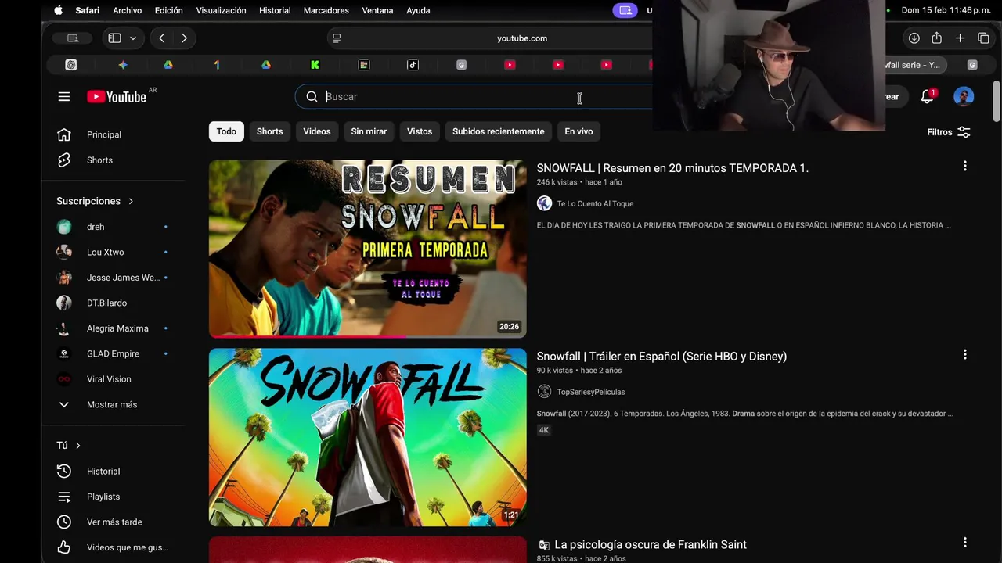Open the Visualización menu
The height and width of the screenshot is (563, 1002).
221,10
